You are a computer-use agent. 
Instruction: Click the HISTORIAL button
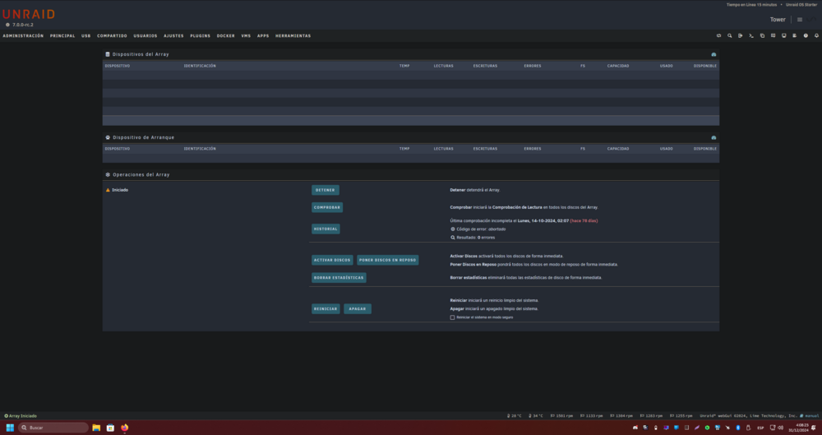[326, 229]
